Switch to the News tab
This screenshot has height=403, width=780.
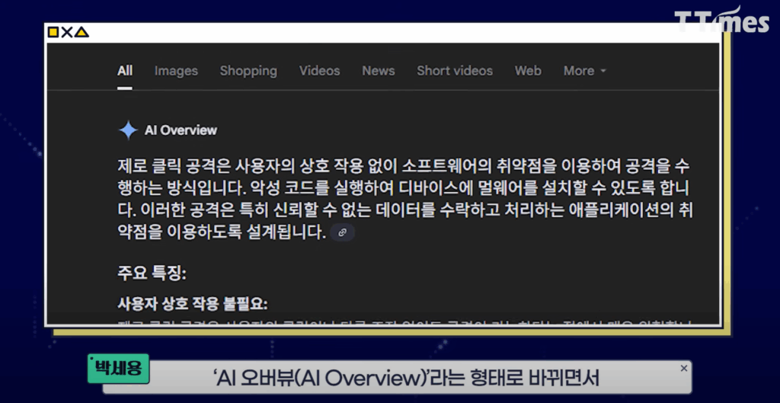(379, 71)
